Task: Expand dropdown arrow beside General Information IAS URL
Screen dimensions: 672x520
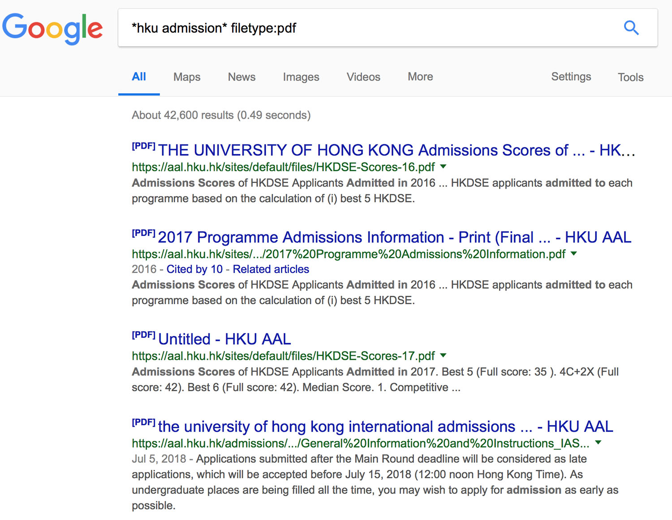Action: click(x=598, y=443)
